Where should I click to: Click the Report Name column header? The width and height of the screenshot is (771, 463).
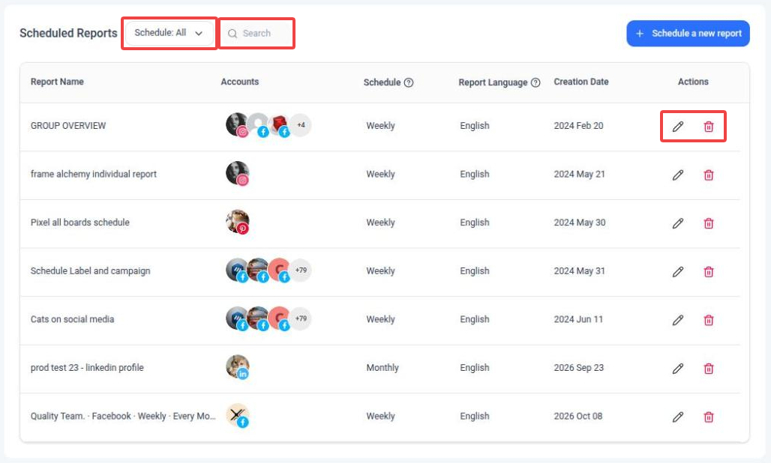(57, 82)
